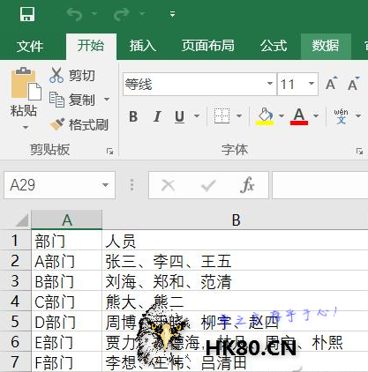Click the Paste clipboard icon

[26, 84]
